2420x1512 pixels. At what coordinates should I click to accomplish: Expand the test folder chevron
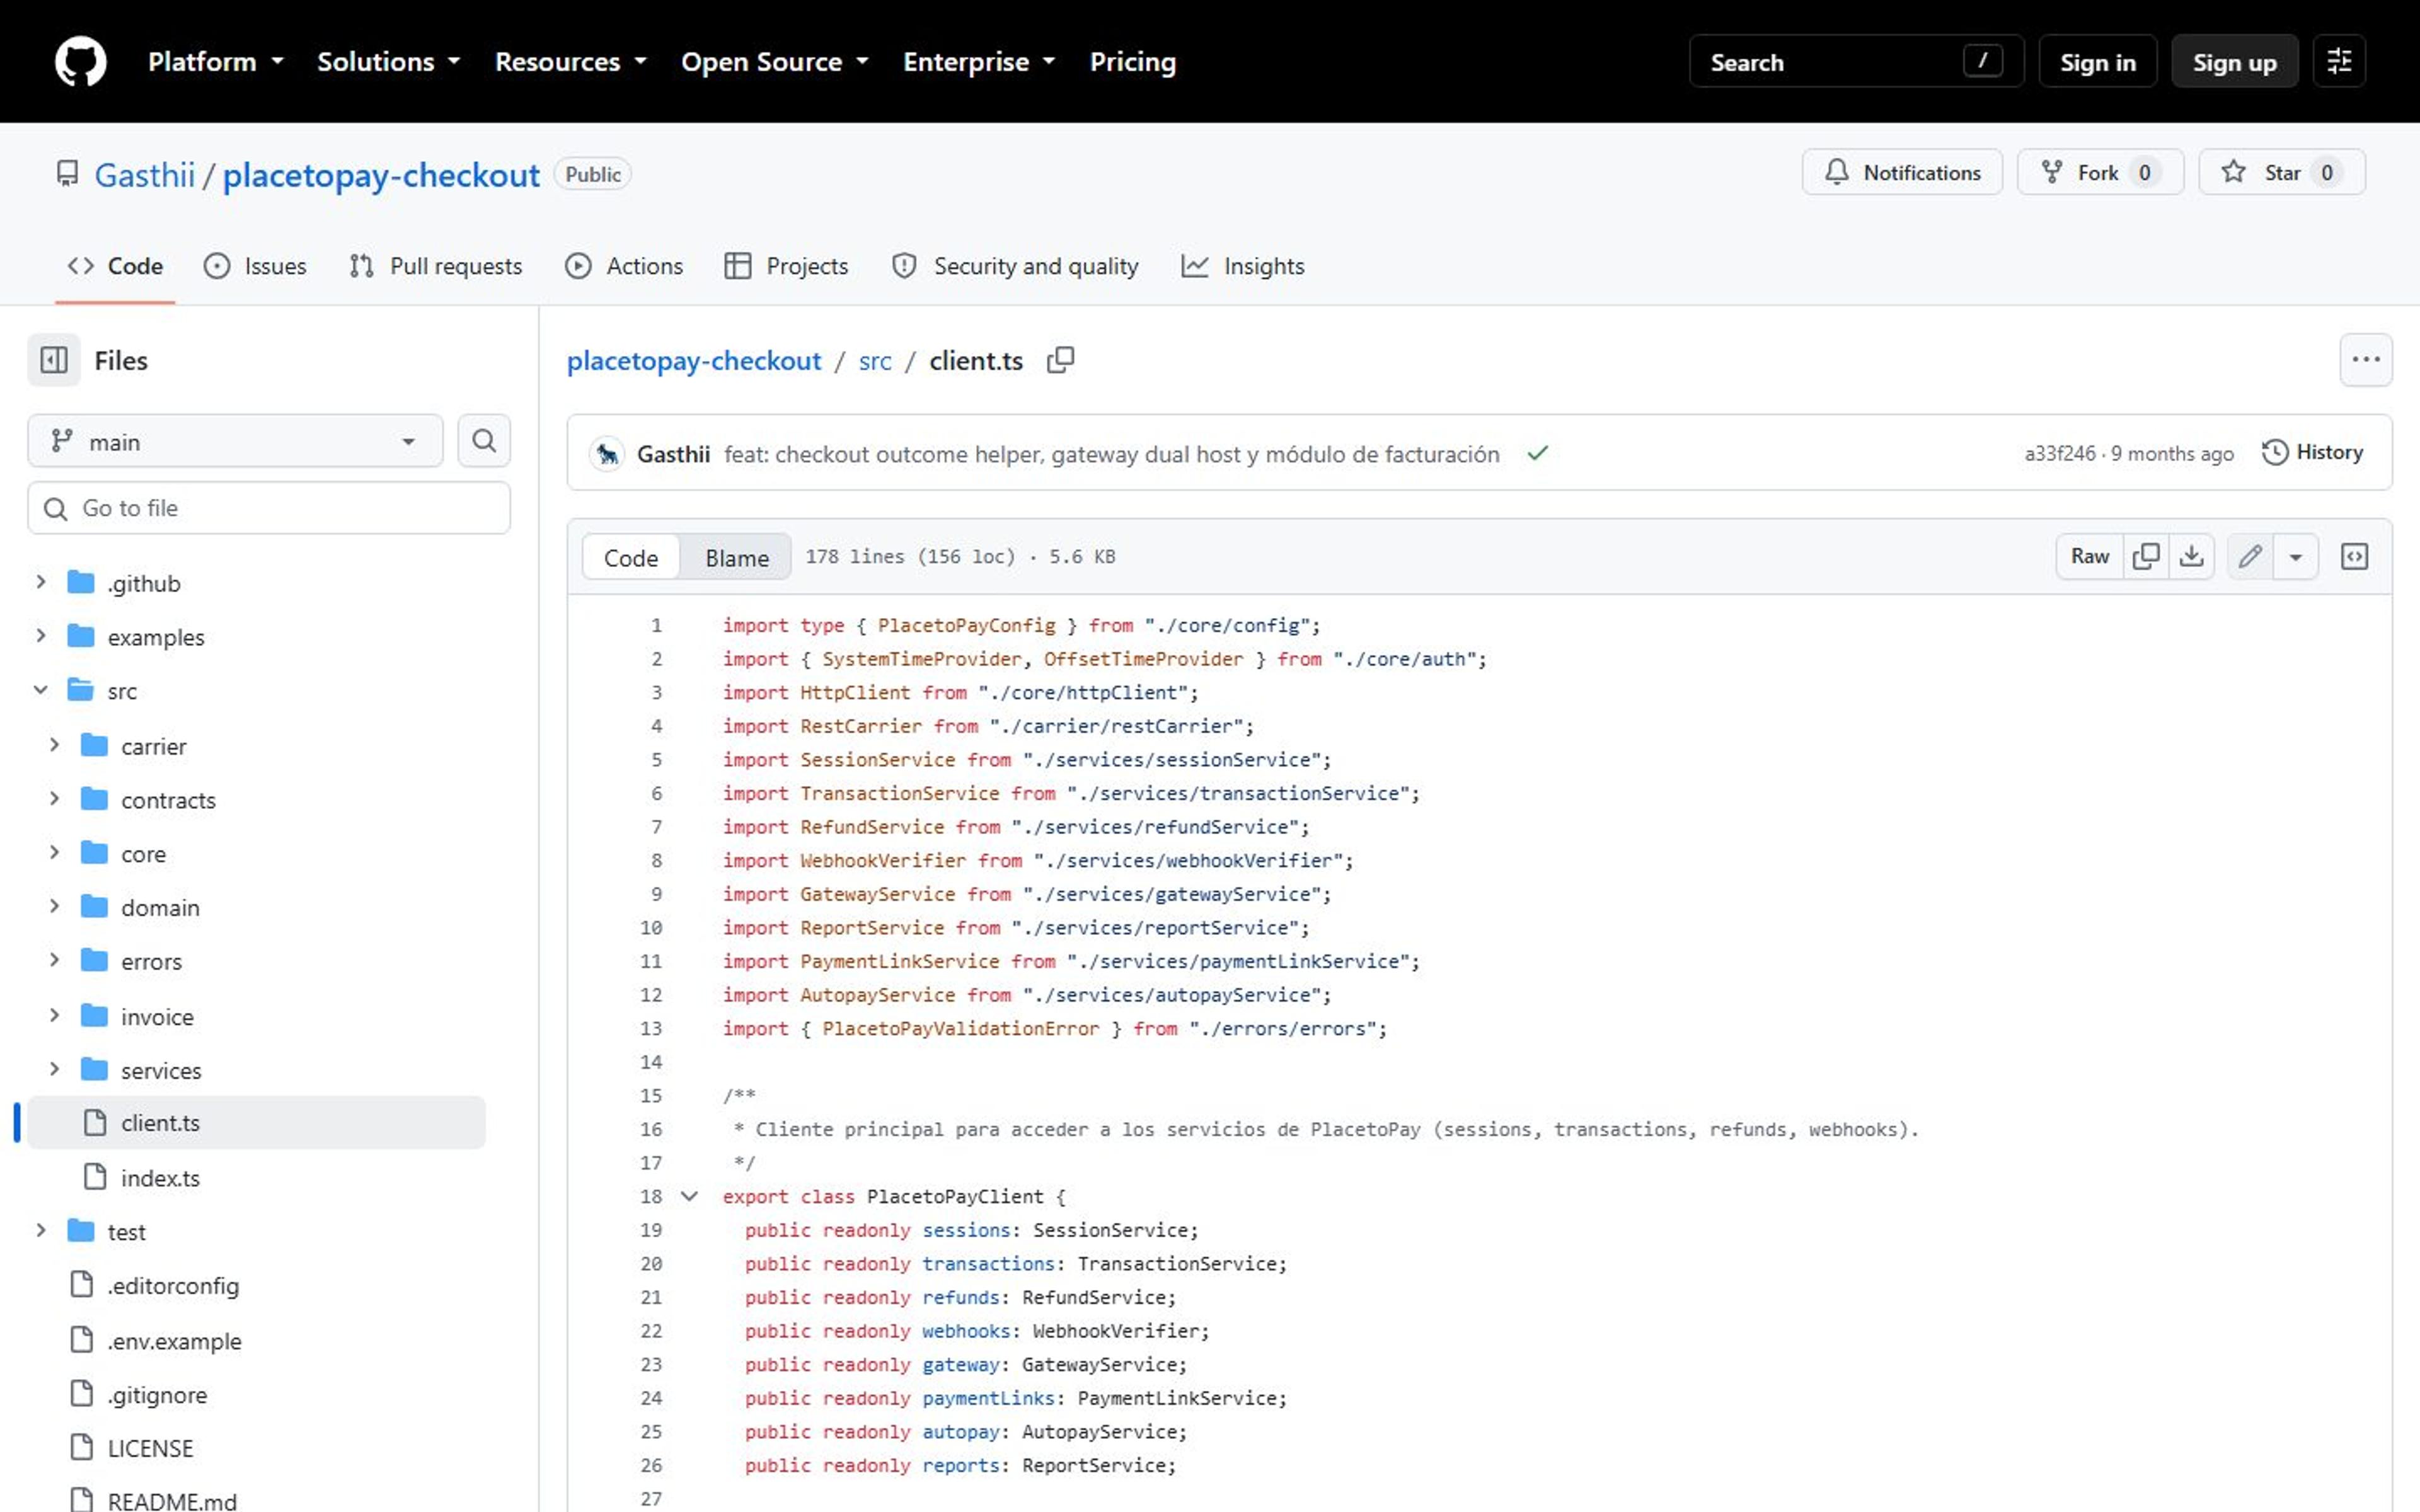(41, 1231)
